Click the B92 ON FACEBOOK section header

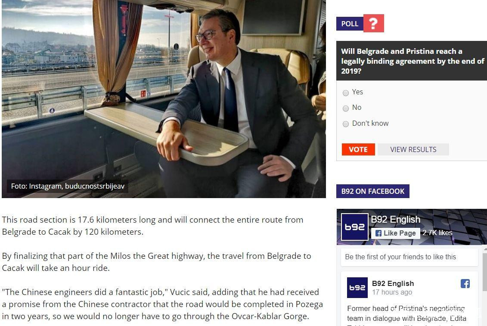click(x=373, y=191)
